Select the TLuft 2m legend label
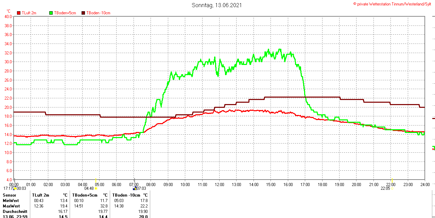 tap(29, 13)
